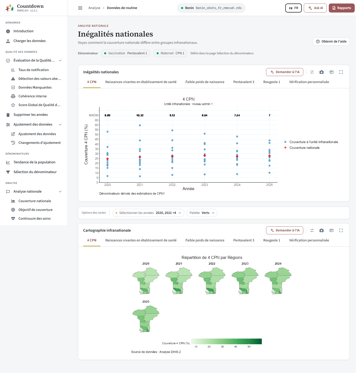Screen dimensions: 356x373
Task: Select Rougeole 1 tab in Cartographie infranationale
Action: click(x=272, y=240)
